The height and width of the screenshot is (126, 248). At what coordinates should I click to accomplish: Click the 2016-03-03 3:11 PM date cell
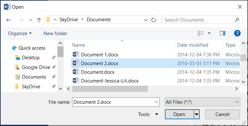198,63
